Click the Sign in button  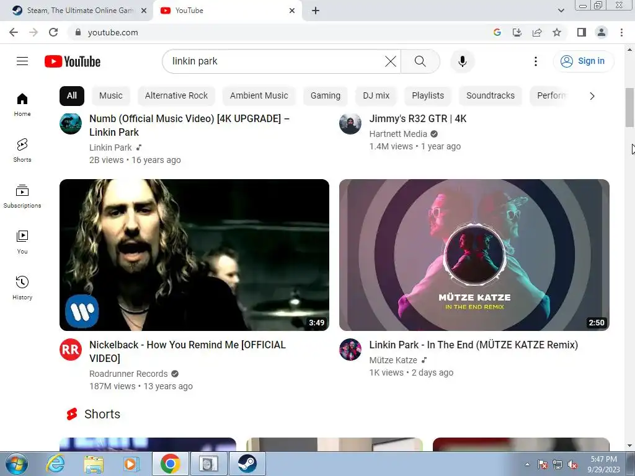(x=584, y=61)
